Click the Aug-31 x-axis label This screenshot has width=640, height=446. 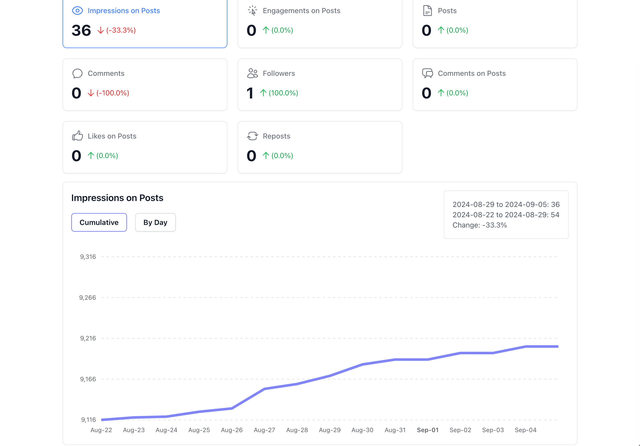(x=395, y=430)
